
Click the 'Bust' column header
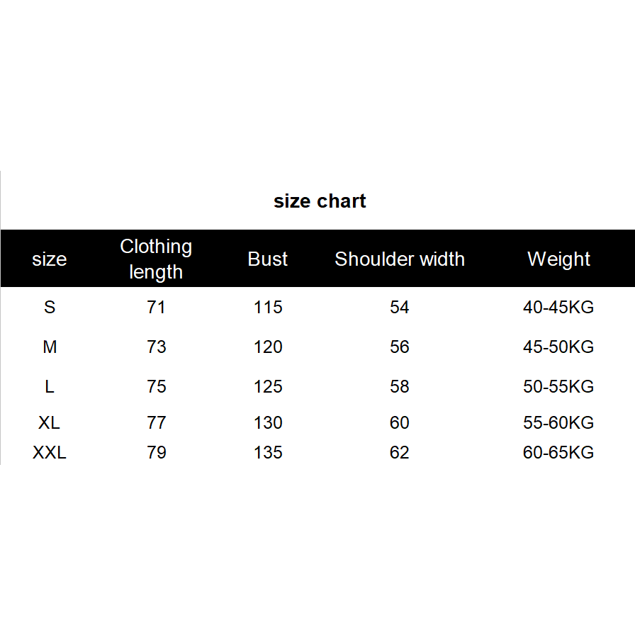coord(268,259)
